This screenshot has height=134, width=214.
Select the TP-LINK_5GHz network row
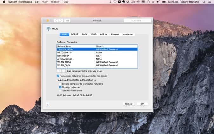coord(97,50)
